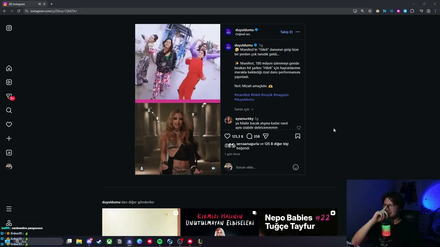Click the Yorum ekle comment field
This screenshot has width=440, height=247.
pos(262,167)
